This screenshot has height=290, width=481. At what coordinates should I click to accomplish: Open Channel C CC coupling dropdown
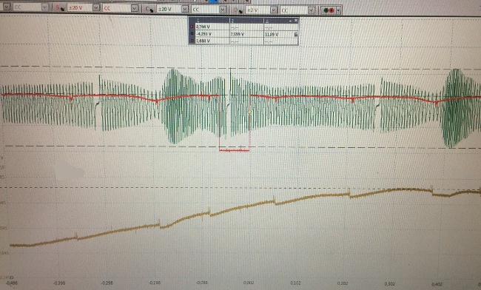(223, 10)
